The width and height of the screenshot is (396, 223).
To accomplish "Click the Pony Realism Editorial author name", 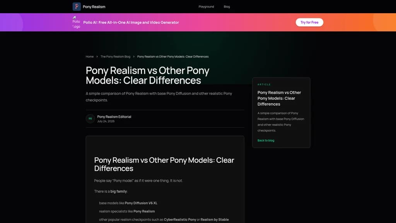I will pos(114,117).
